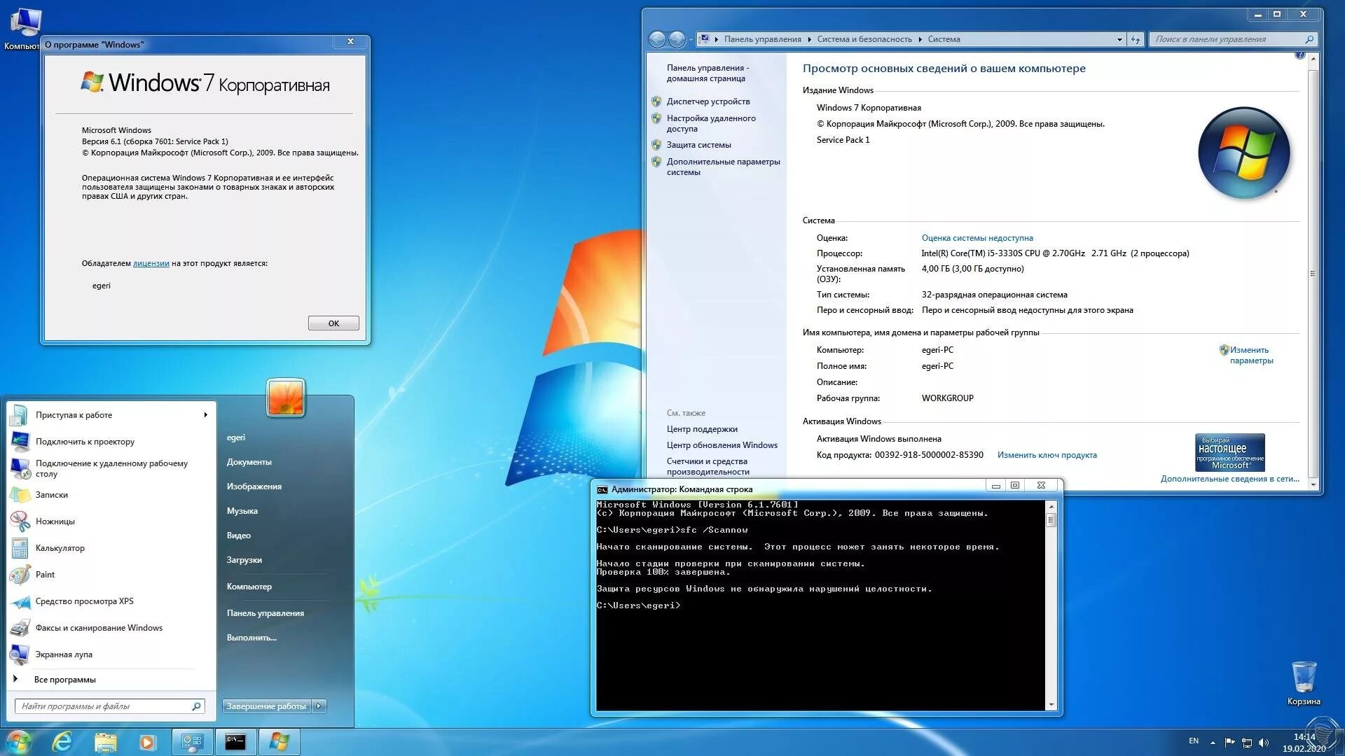Click Изменить ключ продукта link
The width and height of the screenshot is (1345, 756).
point(1047,455)
